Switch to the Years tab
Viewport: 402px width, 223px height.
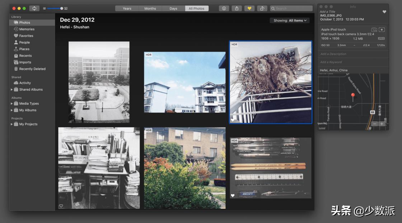coord(127,8)
